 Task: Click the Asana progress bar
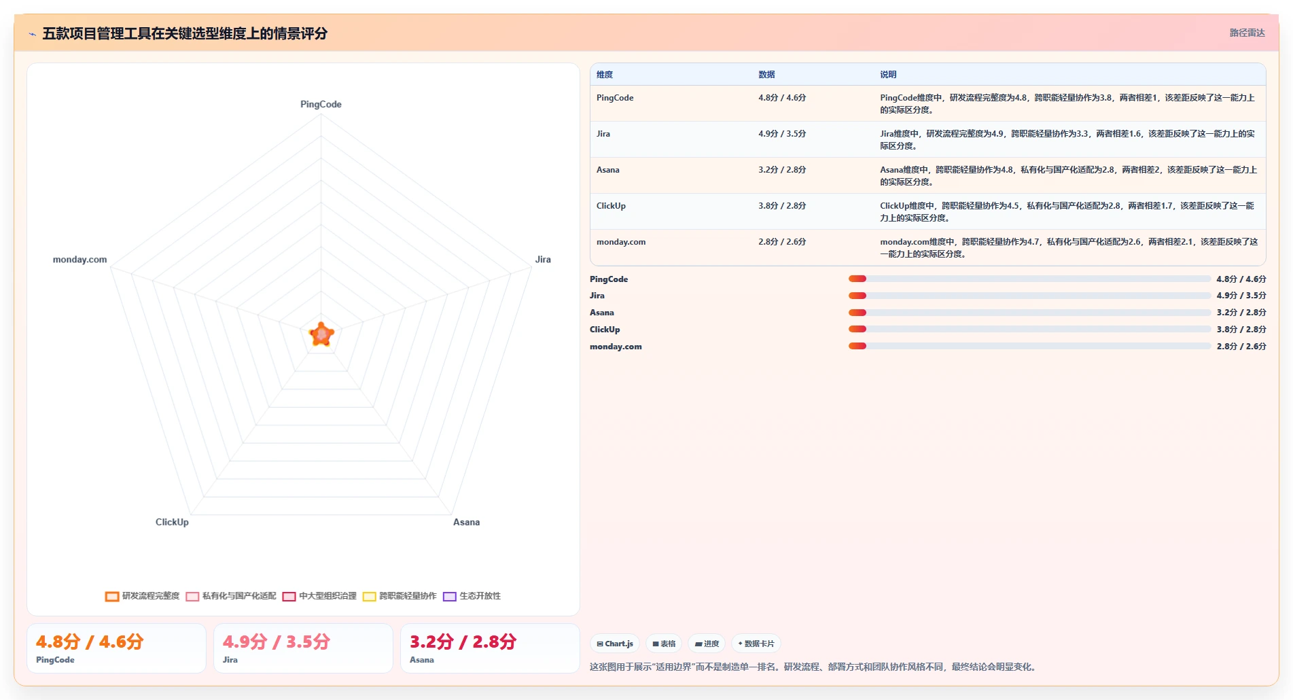tap(1029, 313)
